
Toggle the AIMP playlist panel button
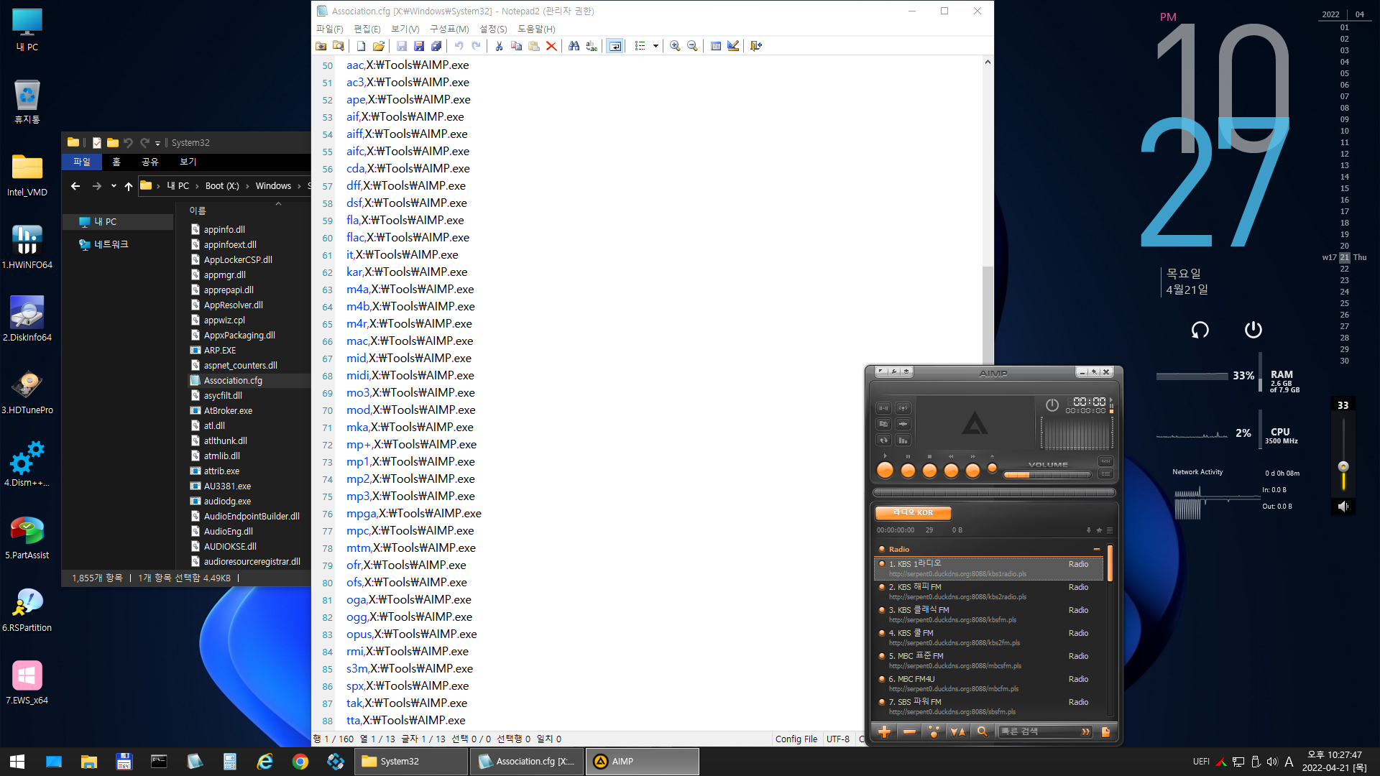[x=1105, y=474]
